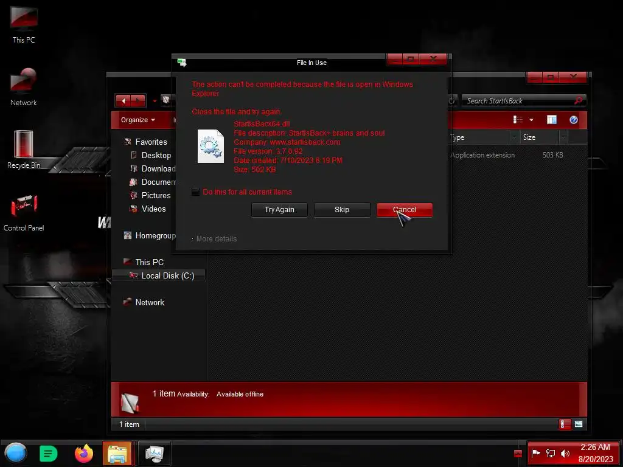Open the Start orb button
The height and width of the screenshot is (467, 623).
tap(16, 453)
